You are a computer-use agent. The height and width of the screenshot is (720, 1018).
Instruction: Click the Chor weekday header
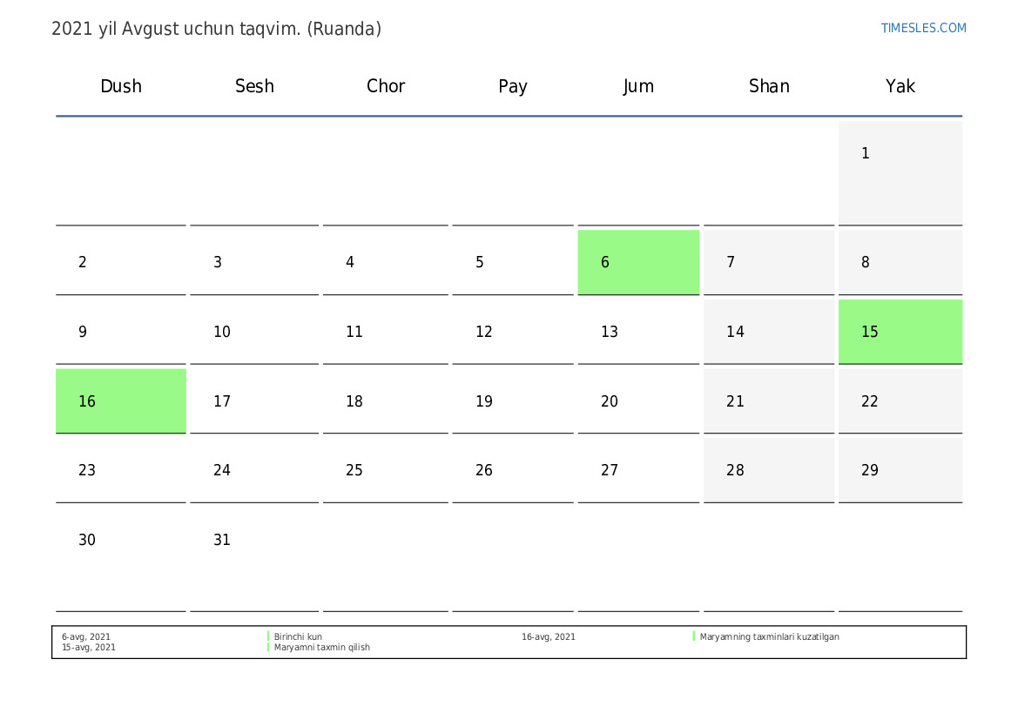[386, 86]
